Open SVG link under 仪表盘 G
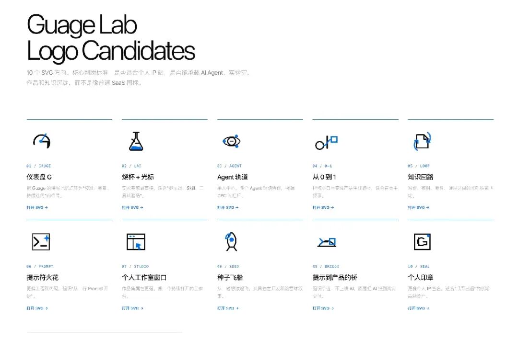 [37, 207]
